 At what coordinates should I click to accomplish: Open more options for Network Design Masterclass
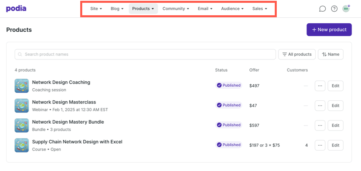[320, 106]
